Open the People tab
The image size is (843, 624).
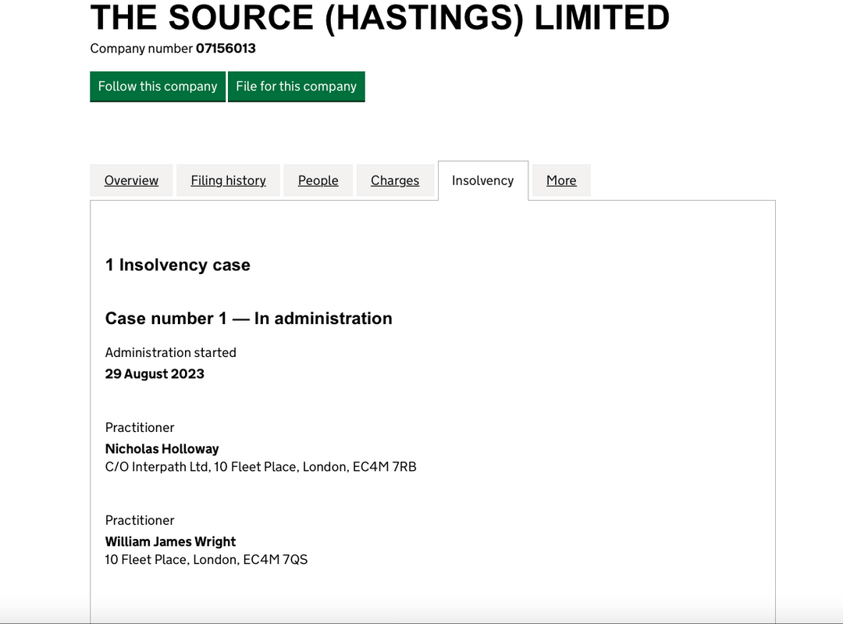pos(318,180)
